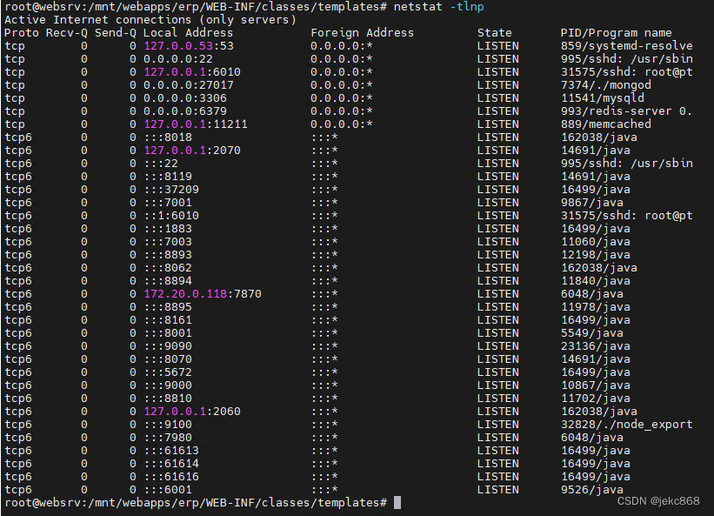
Task: Click the netstat -tlnp command text
Action: tap(438, 7)
